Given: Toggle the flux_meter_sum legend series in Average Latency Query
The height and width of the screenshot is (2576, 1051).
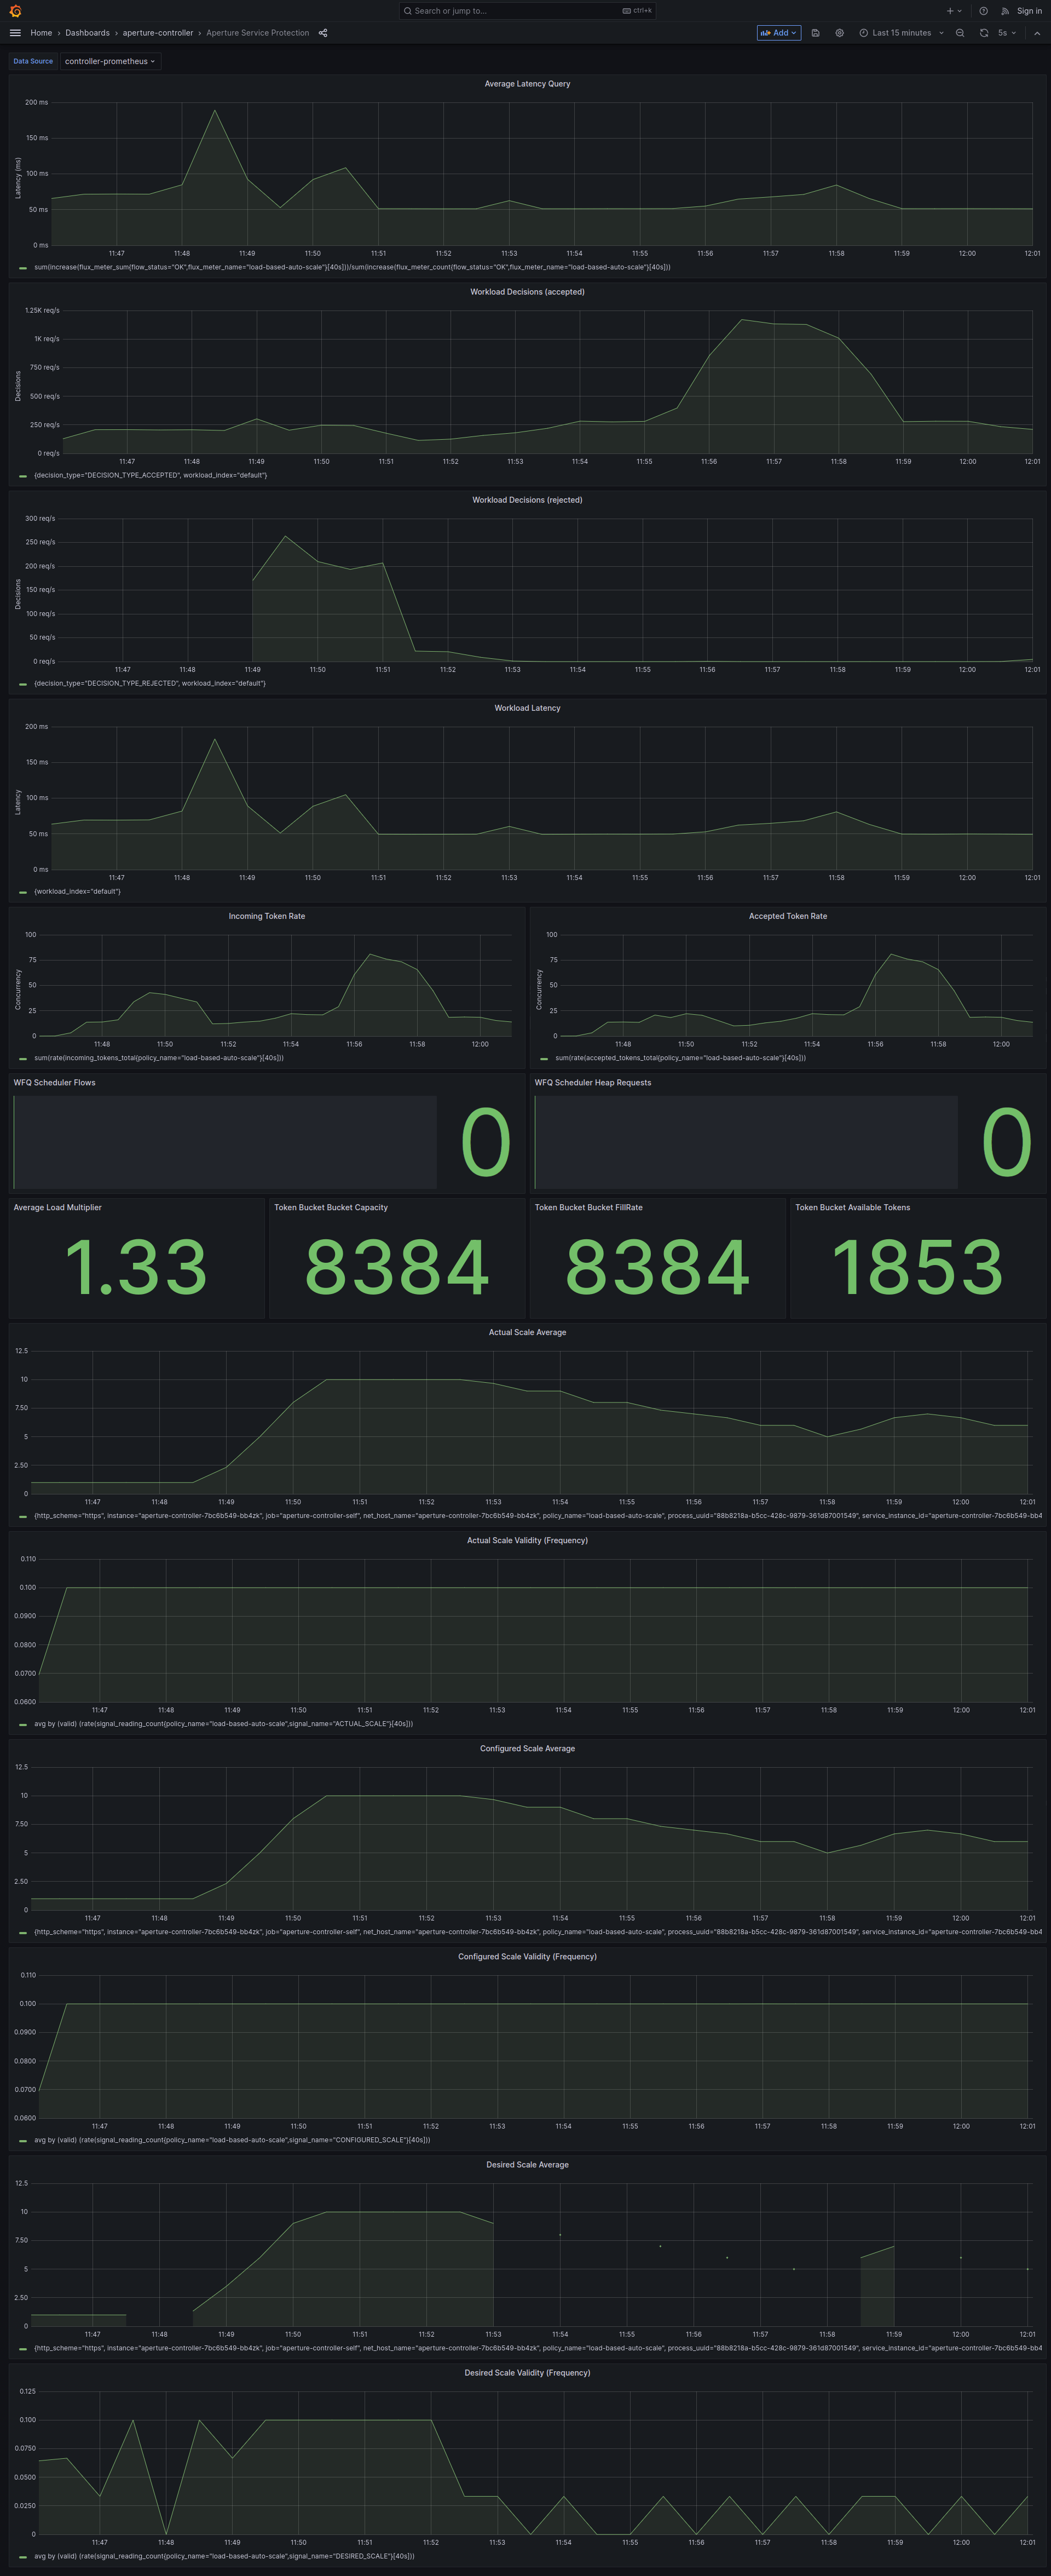Looking at the screenshot, I should tap(352, 267).
